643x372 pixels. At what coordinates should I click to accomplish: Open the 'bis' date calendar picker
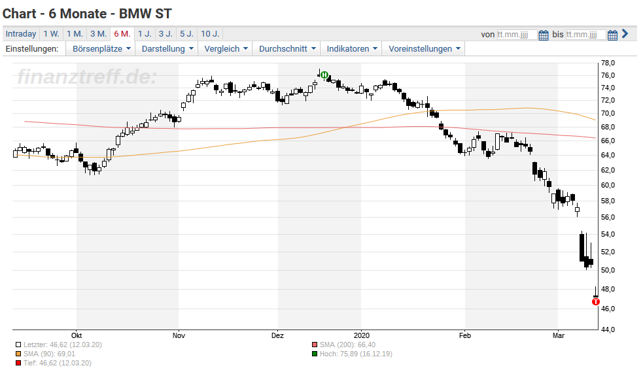pos(612,35)
